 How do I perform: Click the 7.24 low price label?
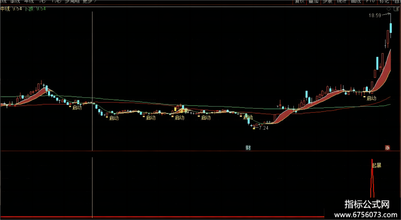click(x=263, y=128)
